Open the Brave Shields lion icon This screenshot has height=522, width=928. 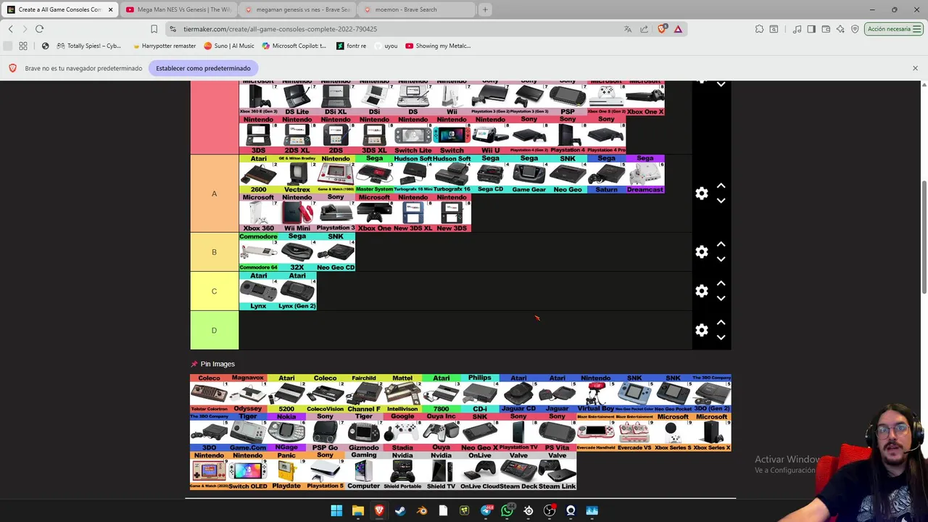point(662,29)
